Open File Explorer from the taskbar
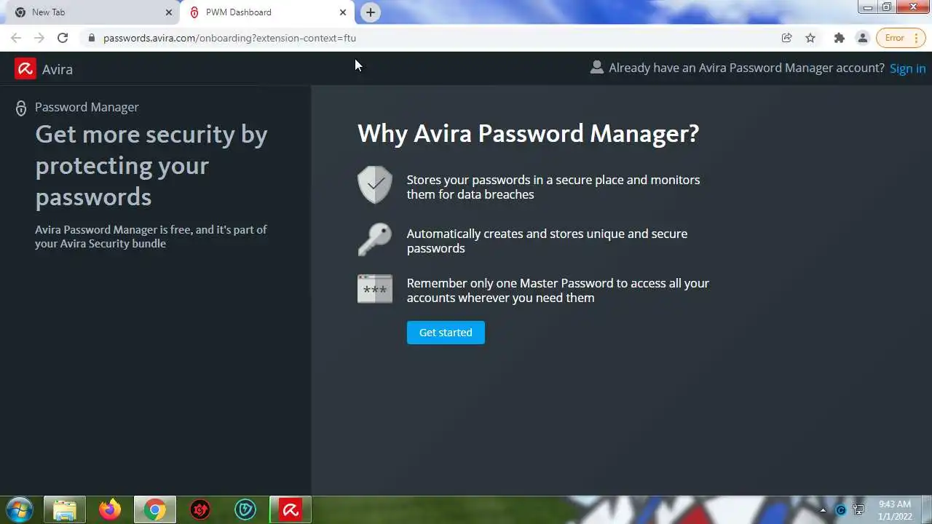The image size is (932, 524). (x=65, y=510)
